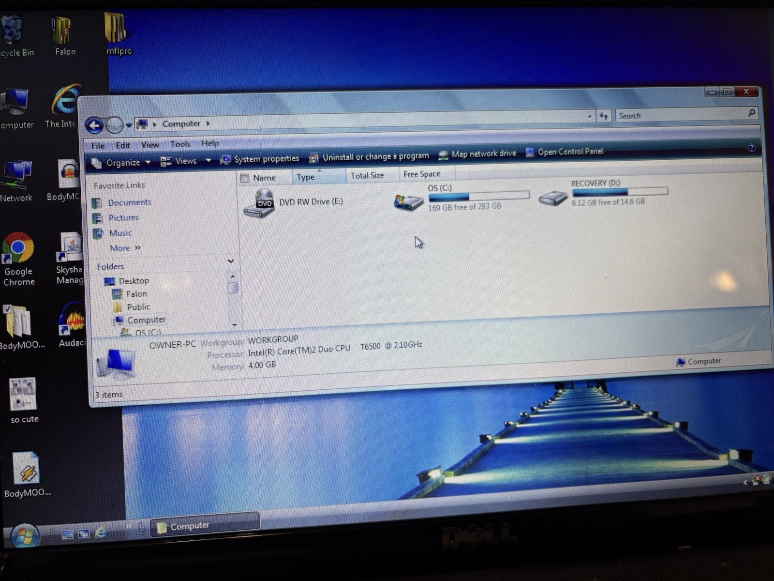Click System properties toolbar button
774x581 pixels.
tap(260, 159)
